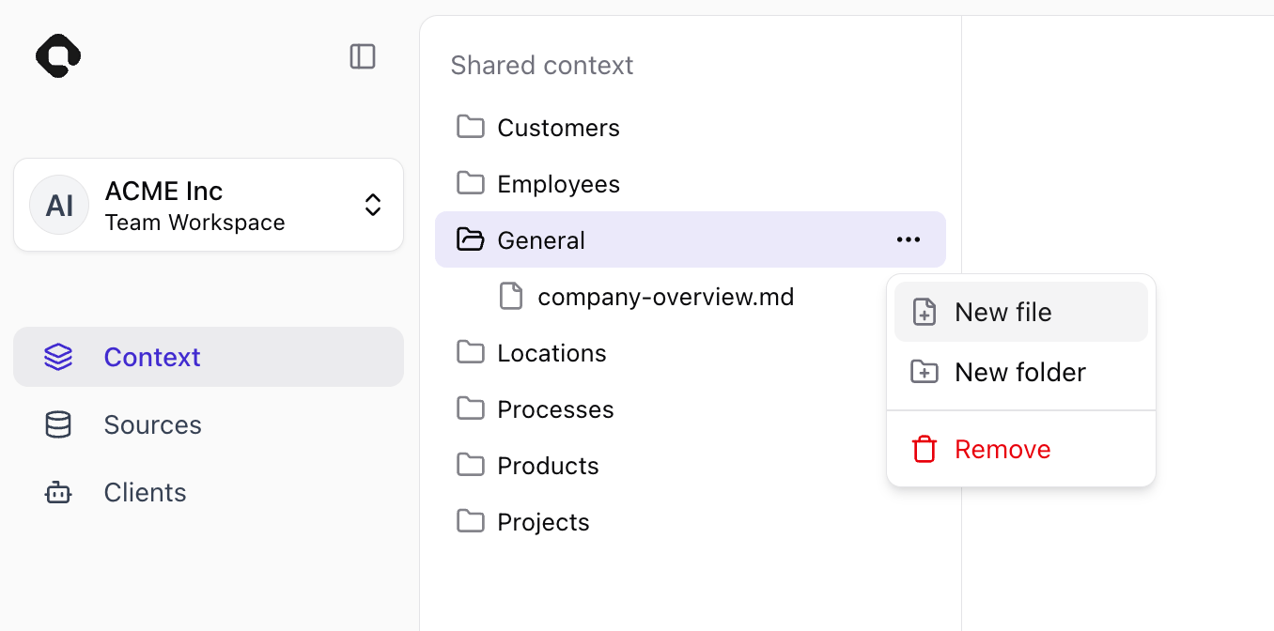This screenshot has height=631, width=1274.
Task: Click the up-down chevron beside ACME Inc
Action: pos(373,205)
